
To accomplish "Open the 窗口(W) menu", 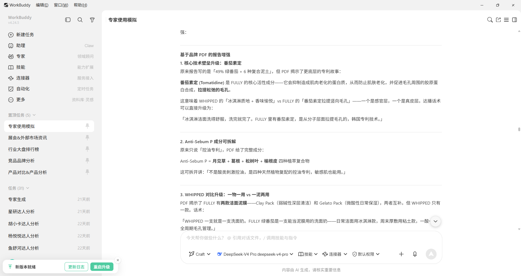I will pos(61,5).
